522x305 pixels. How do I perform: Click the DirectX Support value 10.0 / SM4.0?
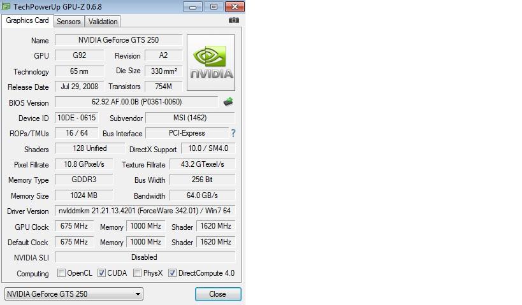pos(208,148)
